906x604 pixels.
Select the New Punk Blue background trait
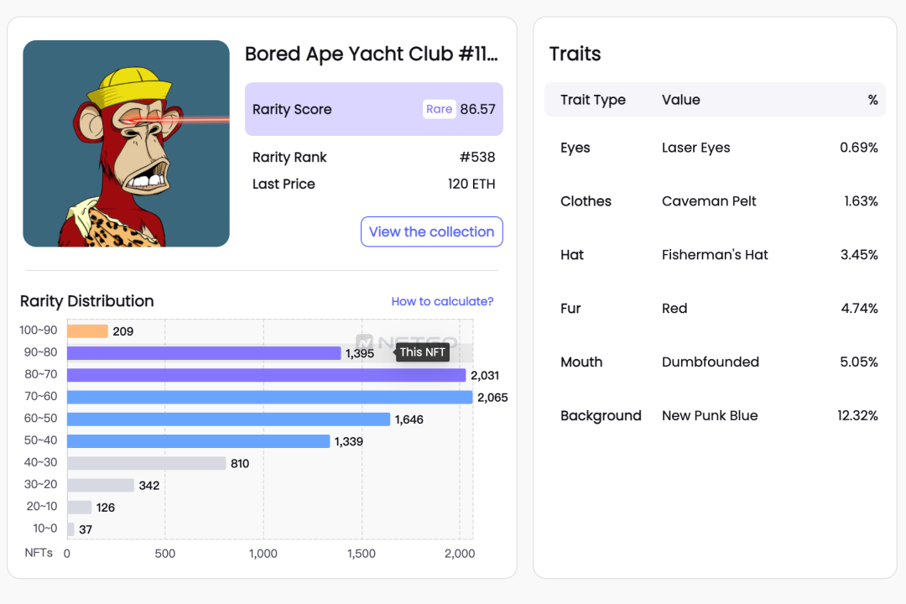point(710,416)
